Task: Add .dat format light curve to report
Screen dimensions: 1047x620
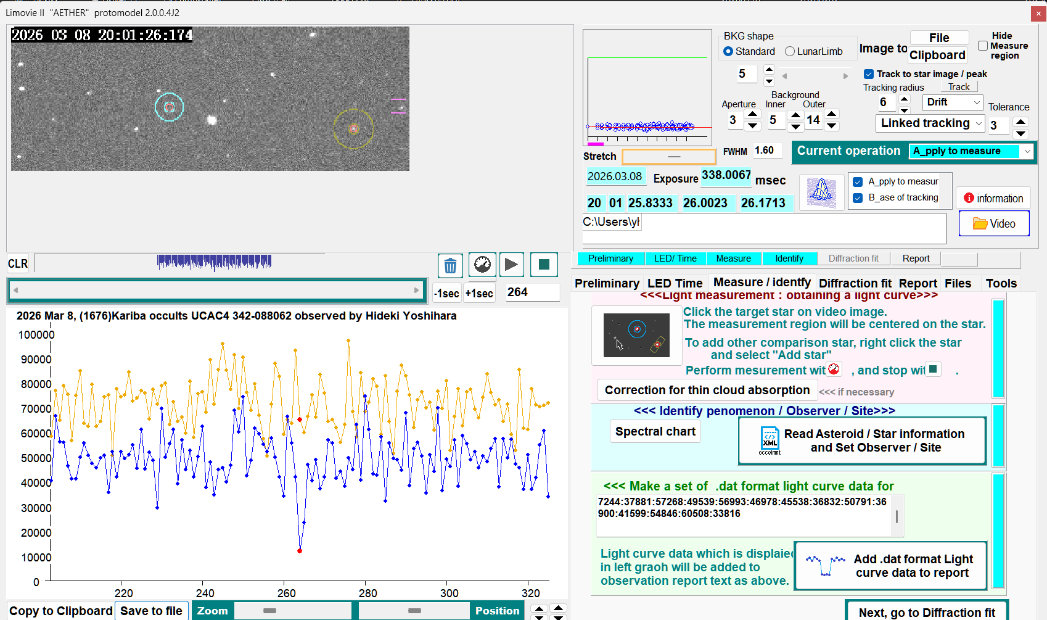Action: (x=890, y=566)
